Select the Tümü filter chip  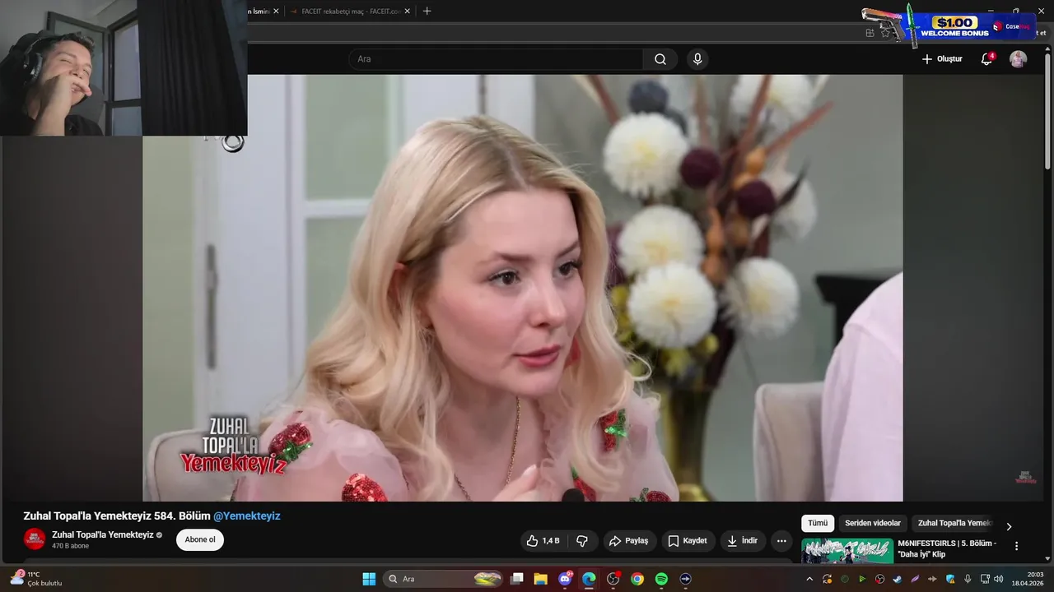click(x=818, y=523)
